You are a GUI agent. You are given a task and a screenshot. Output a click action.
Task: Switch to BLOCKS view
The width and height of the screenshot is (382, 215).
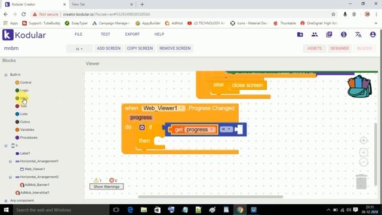[364, 48]
